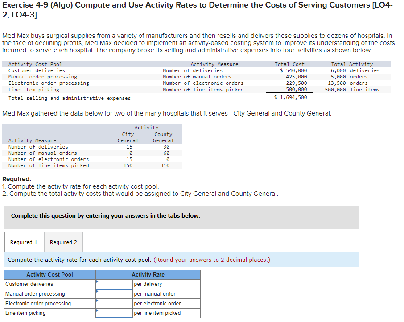Click the Customer deliveries activity rate input field

[x=114, y=284]
